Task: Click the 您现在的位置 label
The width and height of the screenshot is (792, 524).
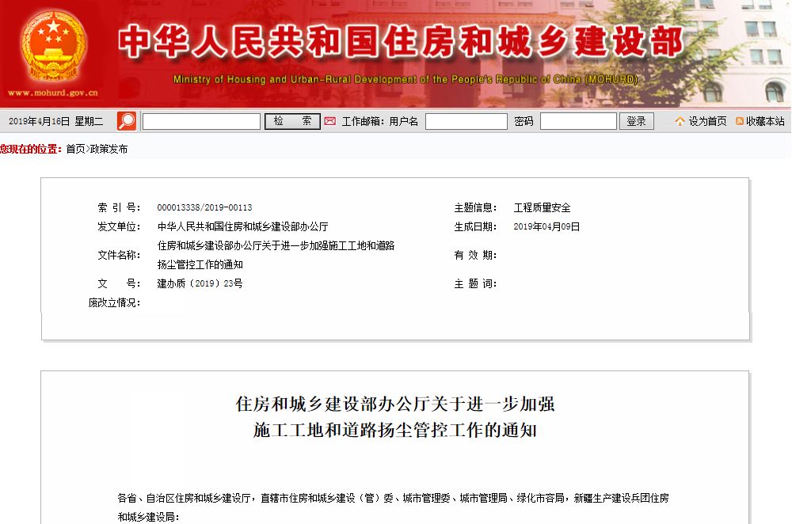Action: pyautogui.click(x=31, y=149)
